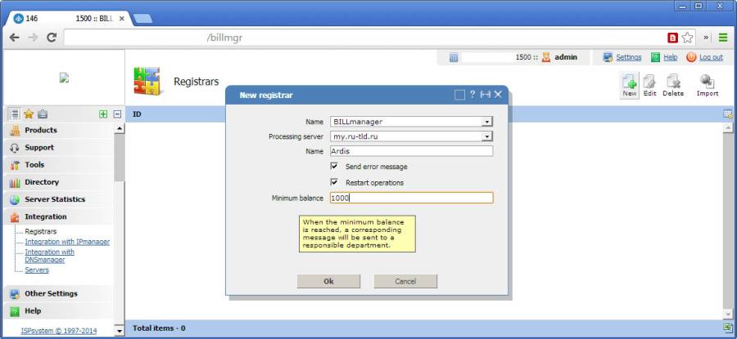Open the Products menu section
The width and height of the screenshot is (737, 339).
pos(41,130)
